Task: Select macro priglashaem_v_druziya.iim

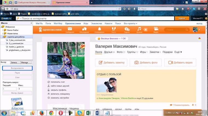Action: pyautogui.click(x=20, y=50)
